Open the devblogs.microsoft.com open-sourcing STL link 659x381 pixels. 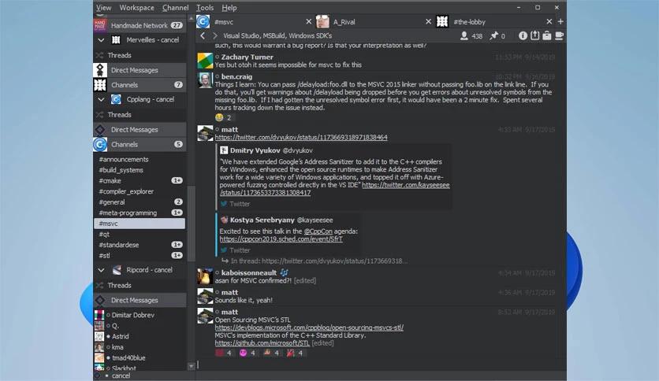[309, 327]
